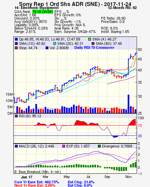The height and width of the screenshot is (187, 150).
Task: Click the Jan 17 date axis label
Action: 27,177
